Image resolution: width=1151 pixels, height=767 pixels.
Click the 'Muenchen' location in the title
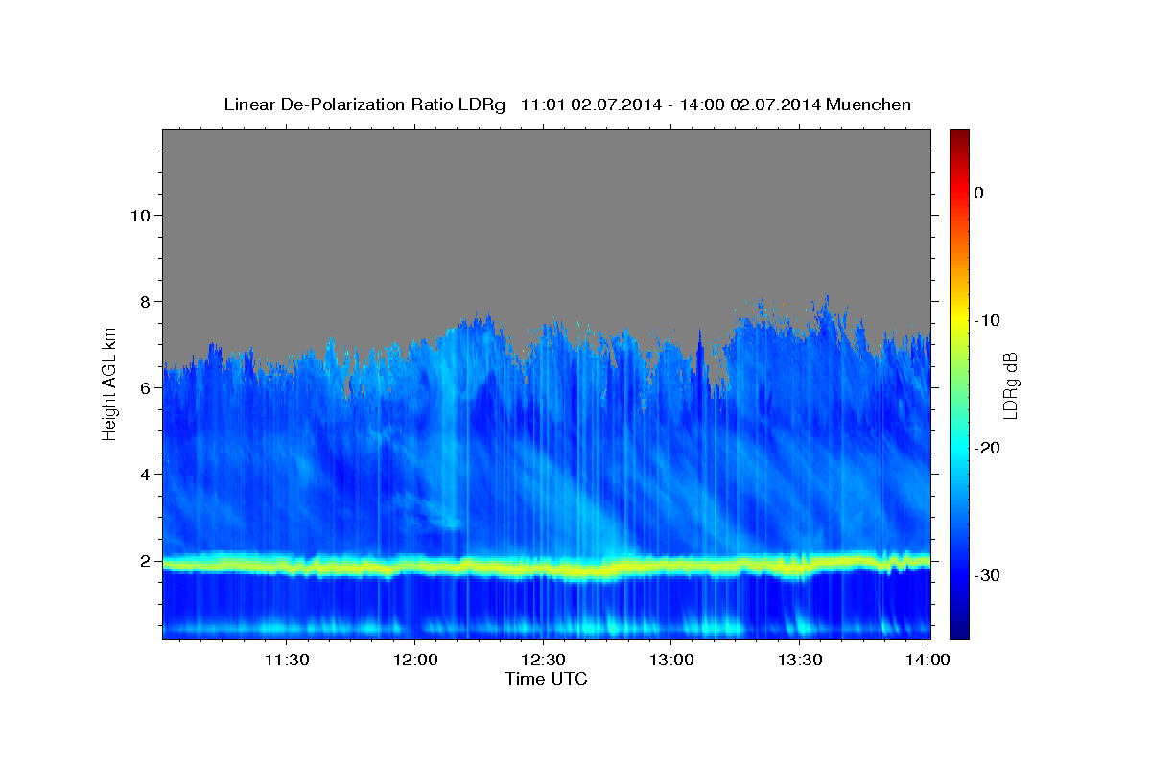coord(870,105)
